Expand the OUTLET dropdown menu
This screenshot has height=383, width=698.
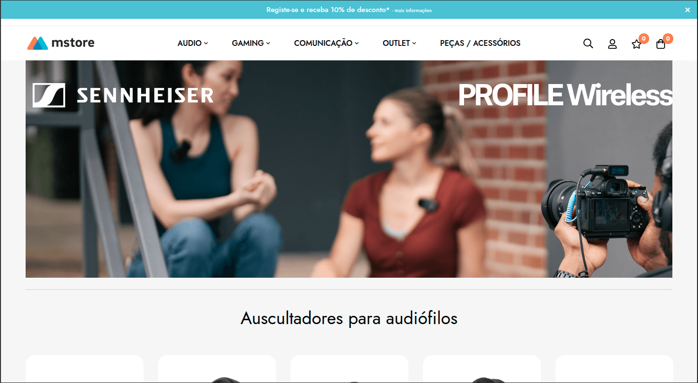[399, 43]
